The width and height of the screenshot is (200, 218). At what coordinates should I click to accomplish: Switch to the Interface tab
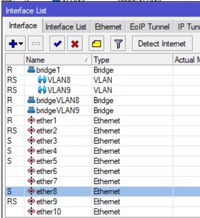[23, 25]
